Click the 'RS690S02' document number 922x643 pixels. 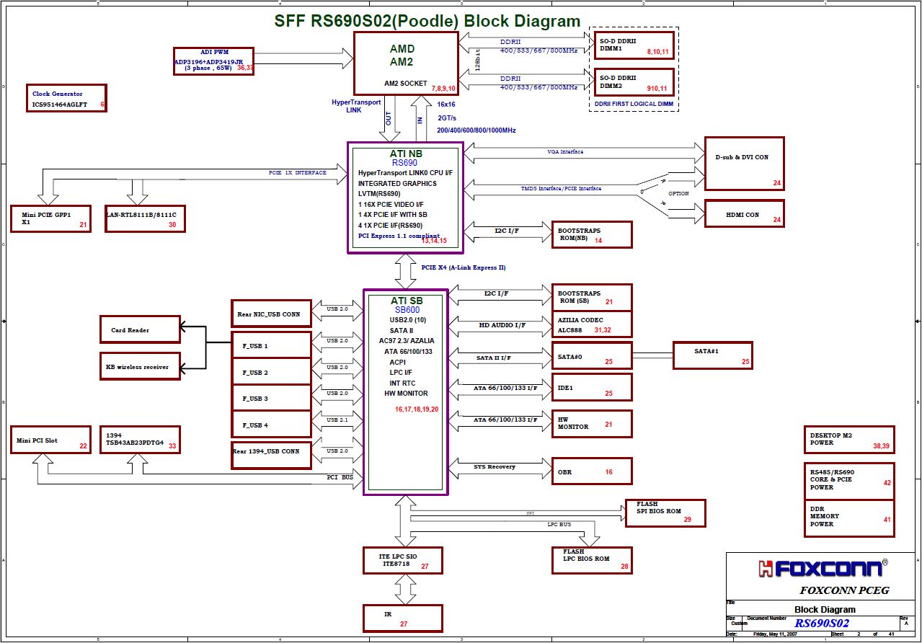[822, 623]
